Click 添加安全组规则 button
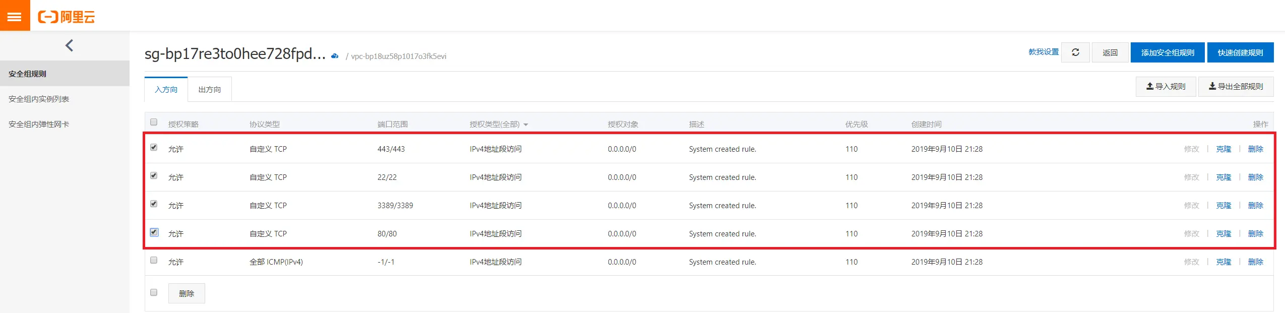 tap(1168, 52)
